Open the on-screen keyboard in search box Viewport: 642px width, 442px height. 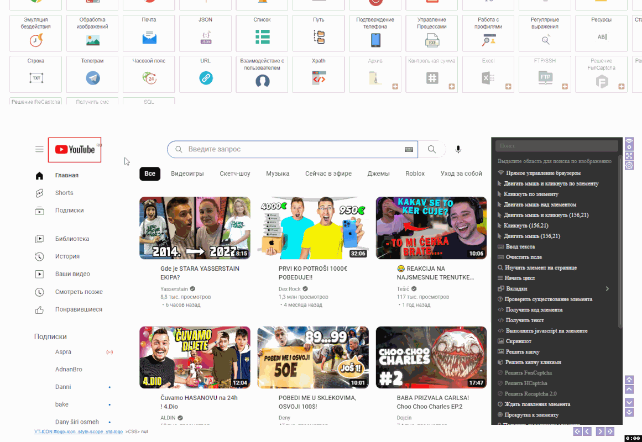[409, 149]
